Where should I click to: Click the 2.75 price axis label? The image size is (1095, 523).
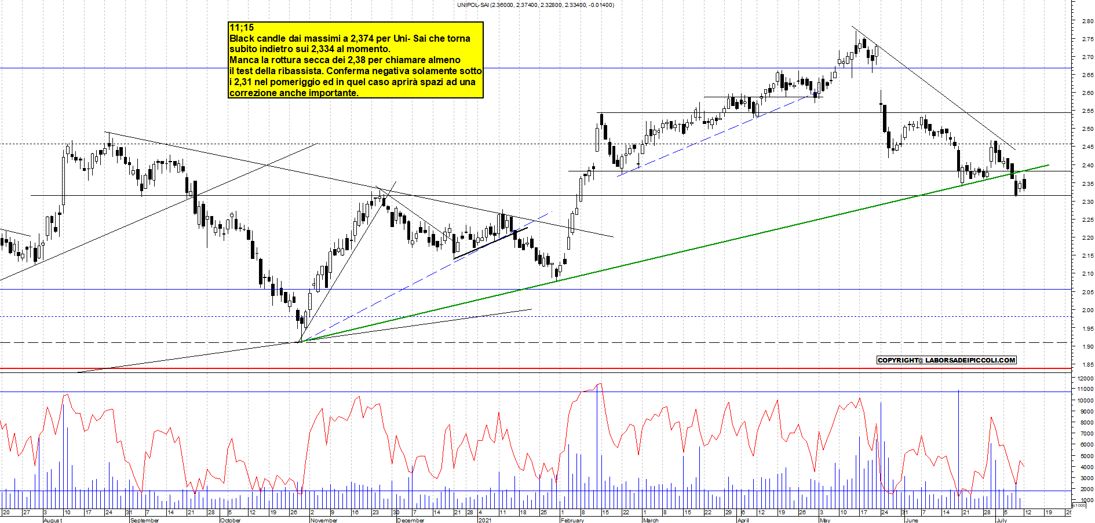tap(1087, 39)
